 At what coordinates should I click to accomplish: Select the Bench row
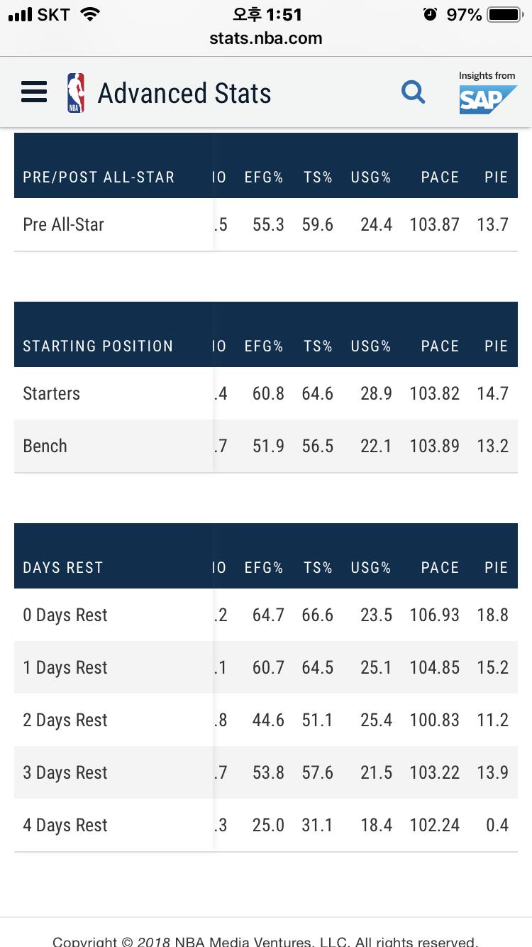266,446
